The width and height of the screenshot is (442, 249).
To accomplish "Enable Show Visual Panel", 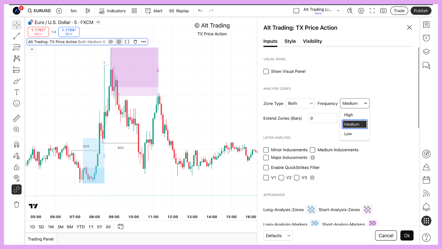I will (266, 71).
